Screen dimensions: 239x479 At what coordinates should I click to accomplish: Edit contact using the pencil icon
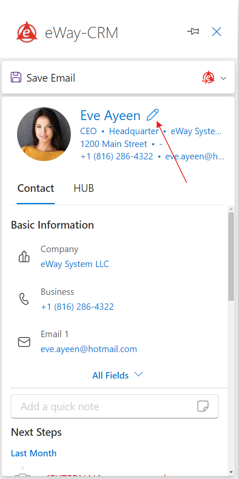click(x=153, y=115)
